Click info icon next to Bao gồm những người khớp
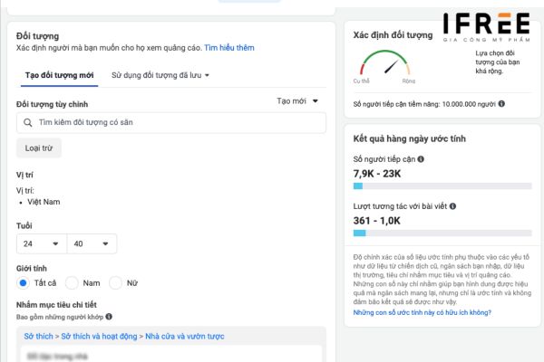 pyautogui.click(x=109, y=317)
